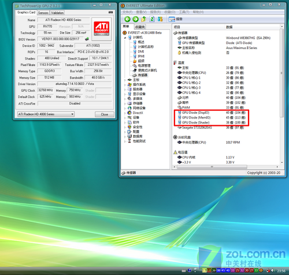The width and height of the screenshot is (289, 275).
Task: Click the horizontal scrollbar right arrow
Action: tap(277, 167)
